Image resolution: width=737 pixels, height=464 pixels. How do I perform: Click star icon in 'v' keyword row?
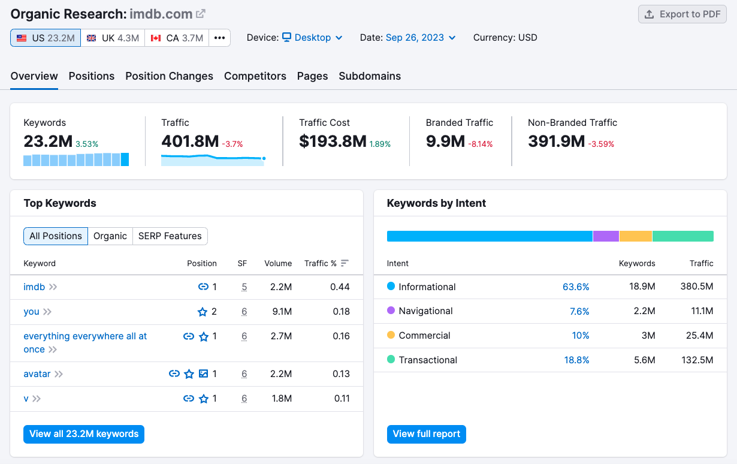click(204, 398)
